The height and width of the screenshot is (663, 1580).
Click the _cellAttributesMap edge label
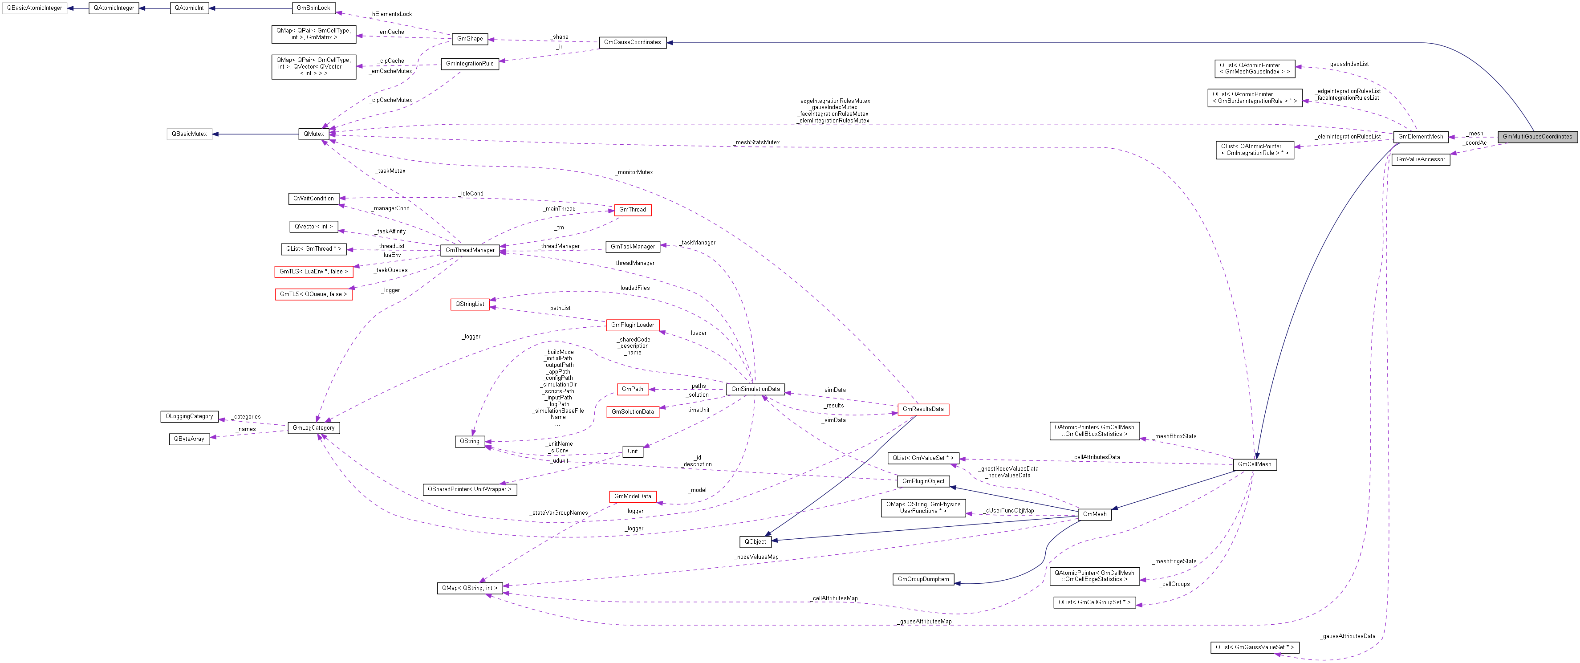(x=834, y=598)
